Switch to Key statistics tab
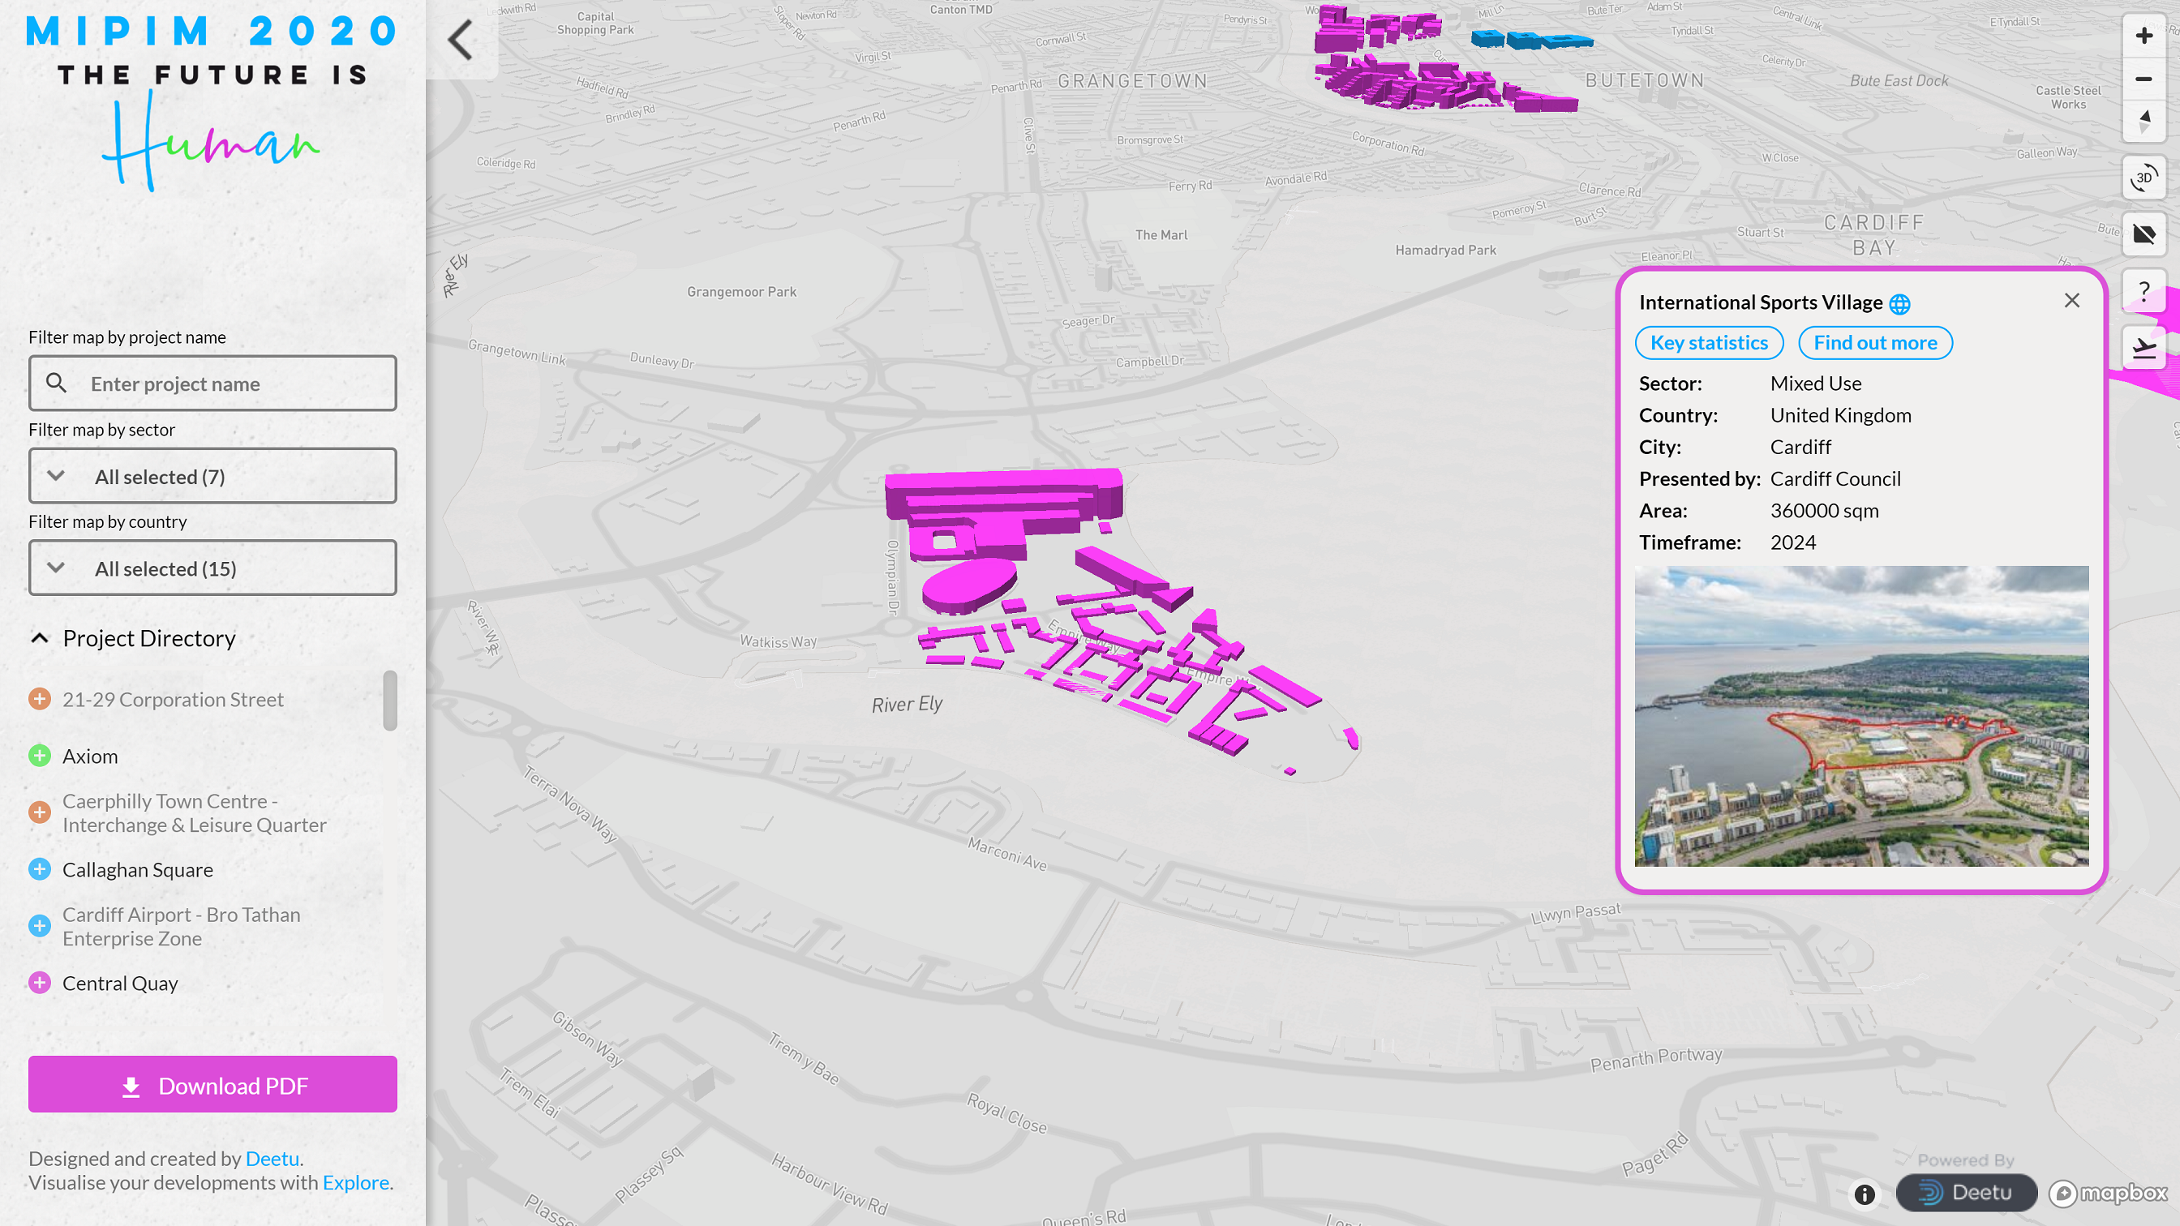The height and width of the screenshot is (1226, 2180). tap(1709, 343)
